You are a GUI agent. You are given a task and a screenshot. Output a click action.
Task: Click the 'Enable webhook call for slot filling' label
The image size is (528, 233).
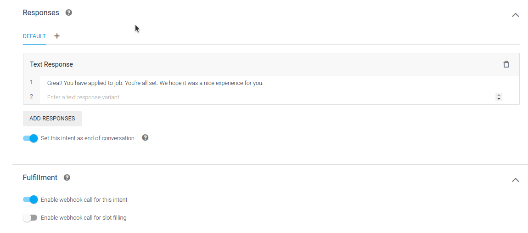84,218
